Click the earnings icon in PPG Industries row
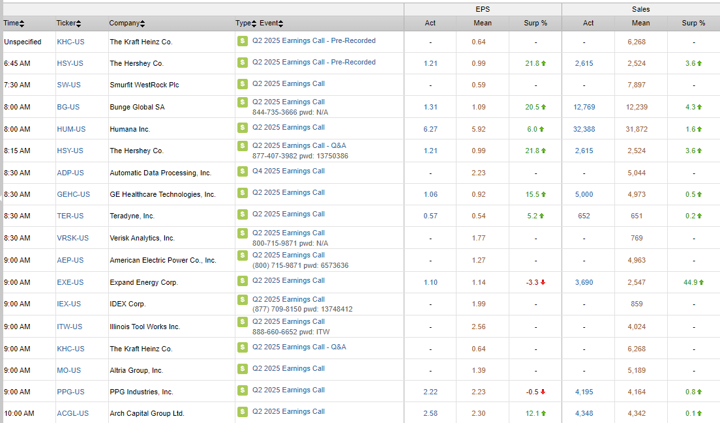Image resolution: width=720 pixels, height=423 pixels. pos(243,390)
